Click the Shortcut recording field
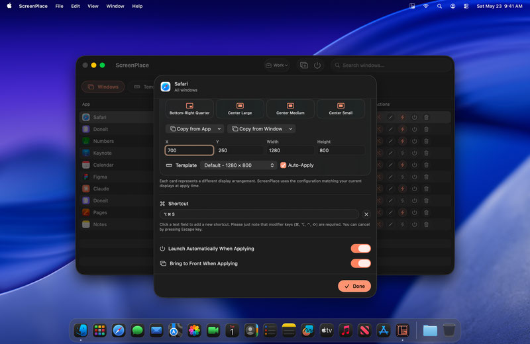The image size is (530, 344). pos(259,214)
